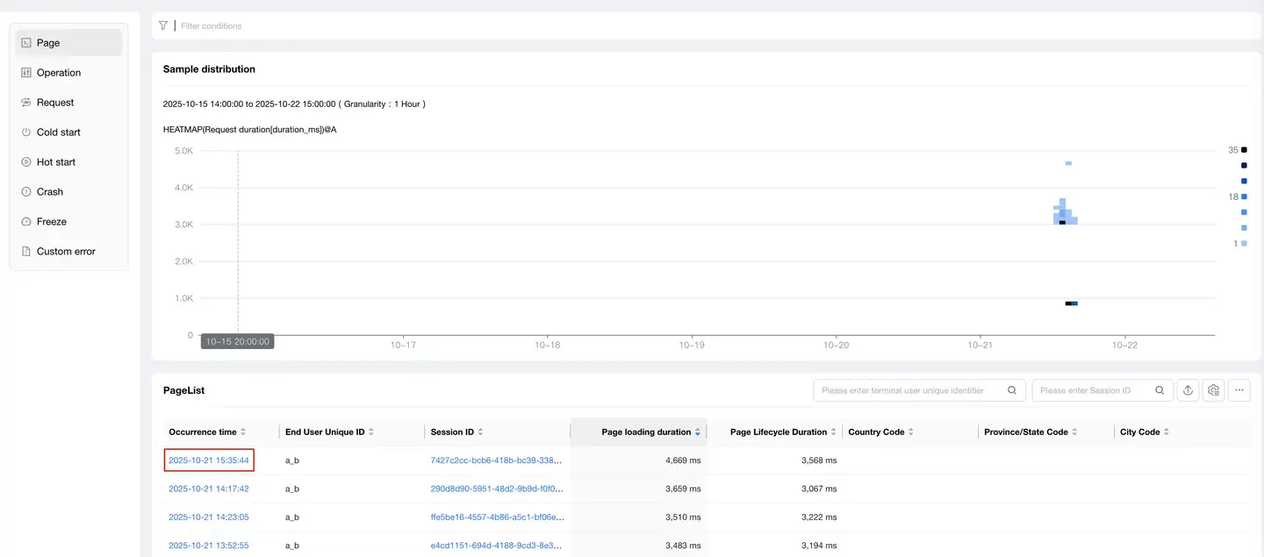This screenshot has height=557, width=1264.
Task: Switch to the Operation view
Action: click(x=58, y=73)
